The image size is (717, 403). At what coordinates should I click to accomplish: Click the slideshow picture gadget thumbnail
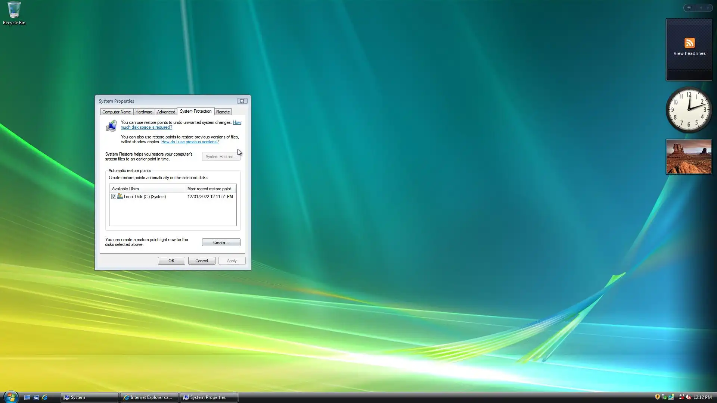[689, 157]
